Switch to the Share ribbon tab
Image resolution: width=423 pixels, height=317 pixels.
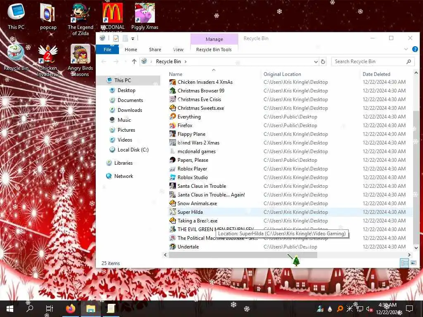(x=155, y=50)
